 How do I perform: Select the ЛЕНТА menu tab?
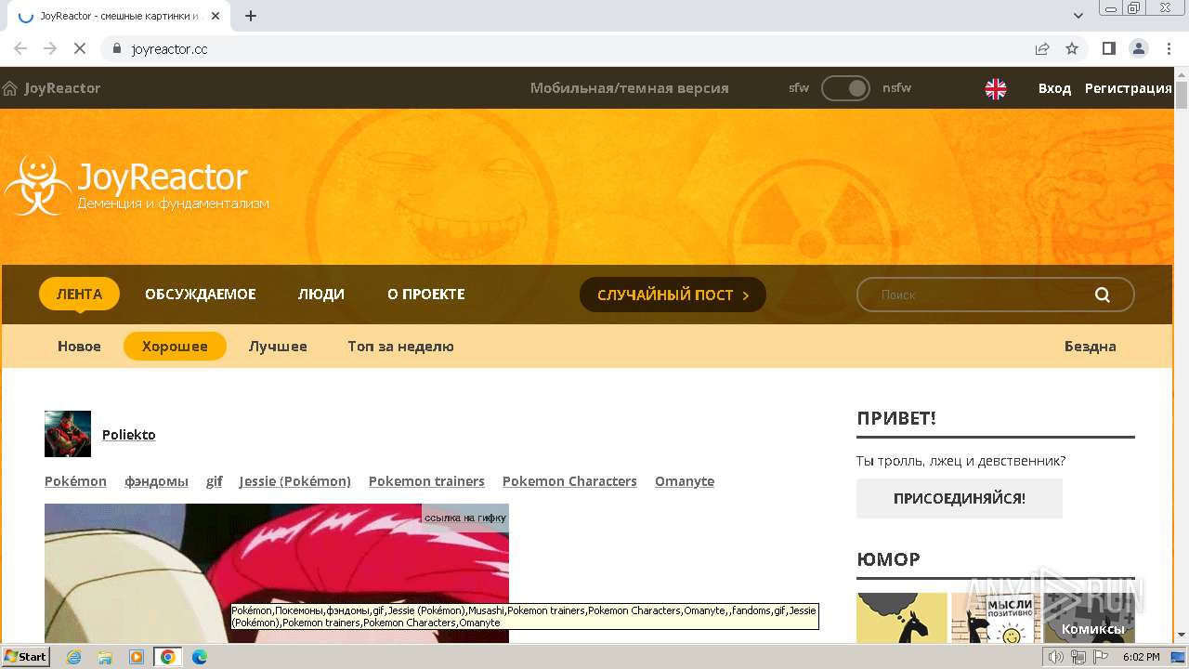pyautogui.click(x=79, y=294)
